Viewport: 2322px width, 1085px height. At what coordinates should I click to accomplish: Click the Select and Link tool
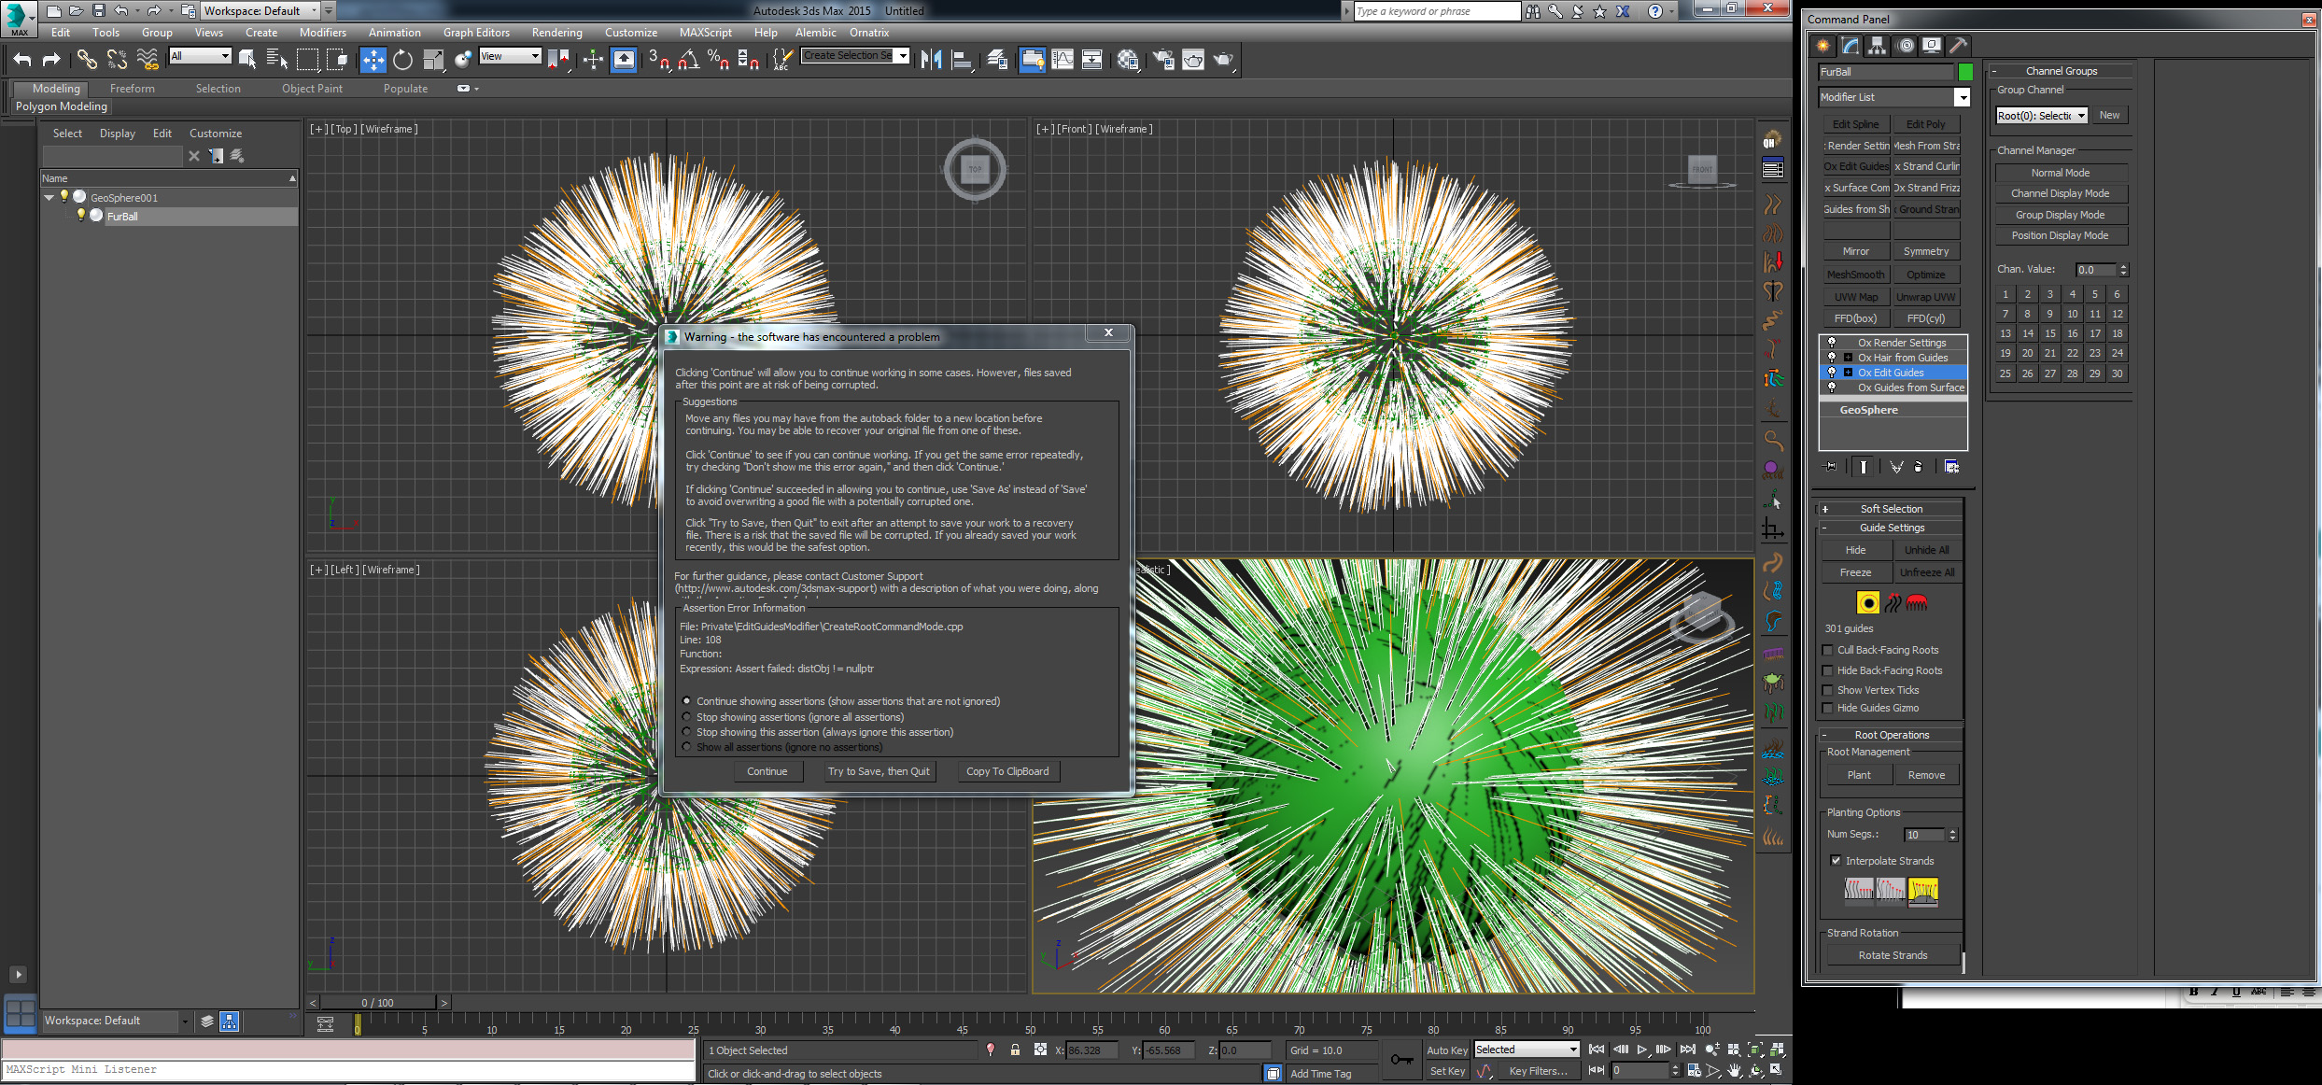87,60
